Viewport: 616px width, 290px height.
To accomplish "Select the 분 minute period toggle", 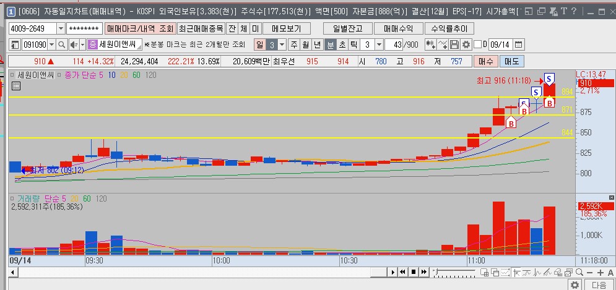I will 331,45.
